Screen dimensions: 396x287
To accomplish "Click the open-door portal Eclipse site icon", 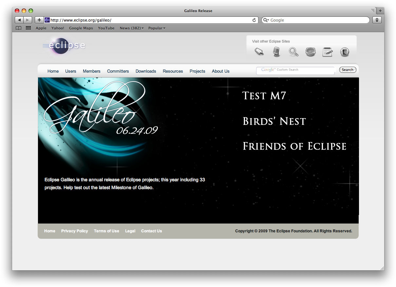I will (344, 52).
